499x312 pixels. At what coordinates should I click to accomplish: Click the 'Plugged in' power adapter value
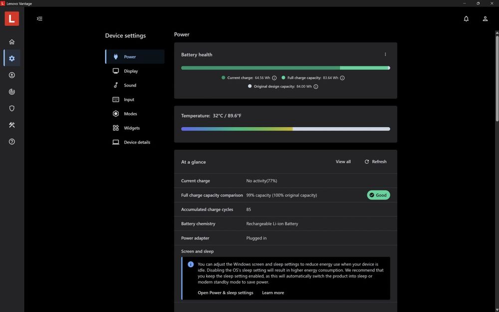(x=256, y=238)
